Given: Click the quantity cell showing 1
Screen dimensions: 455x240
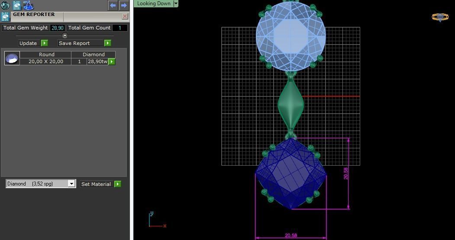Looking at the screenshot, I should 79,61.
